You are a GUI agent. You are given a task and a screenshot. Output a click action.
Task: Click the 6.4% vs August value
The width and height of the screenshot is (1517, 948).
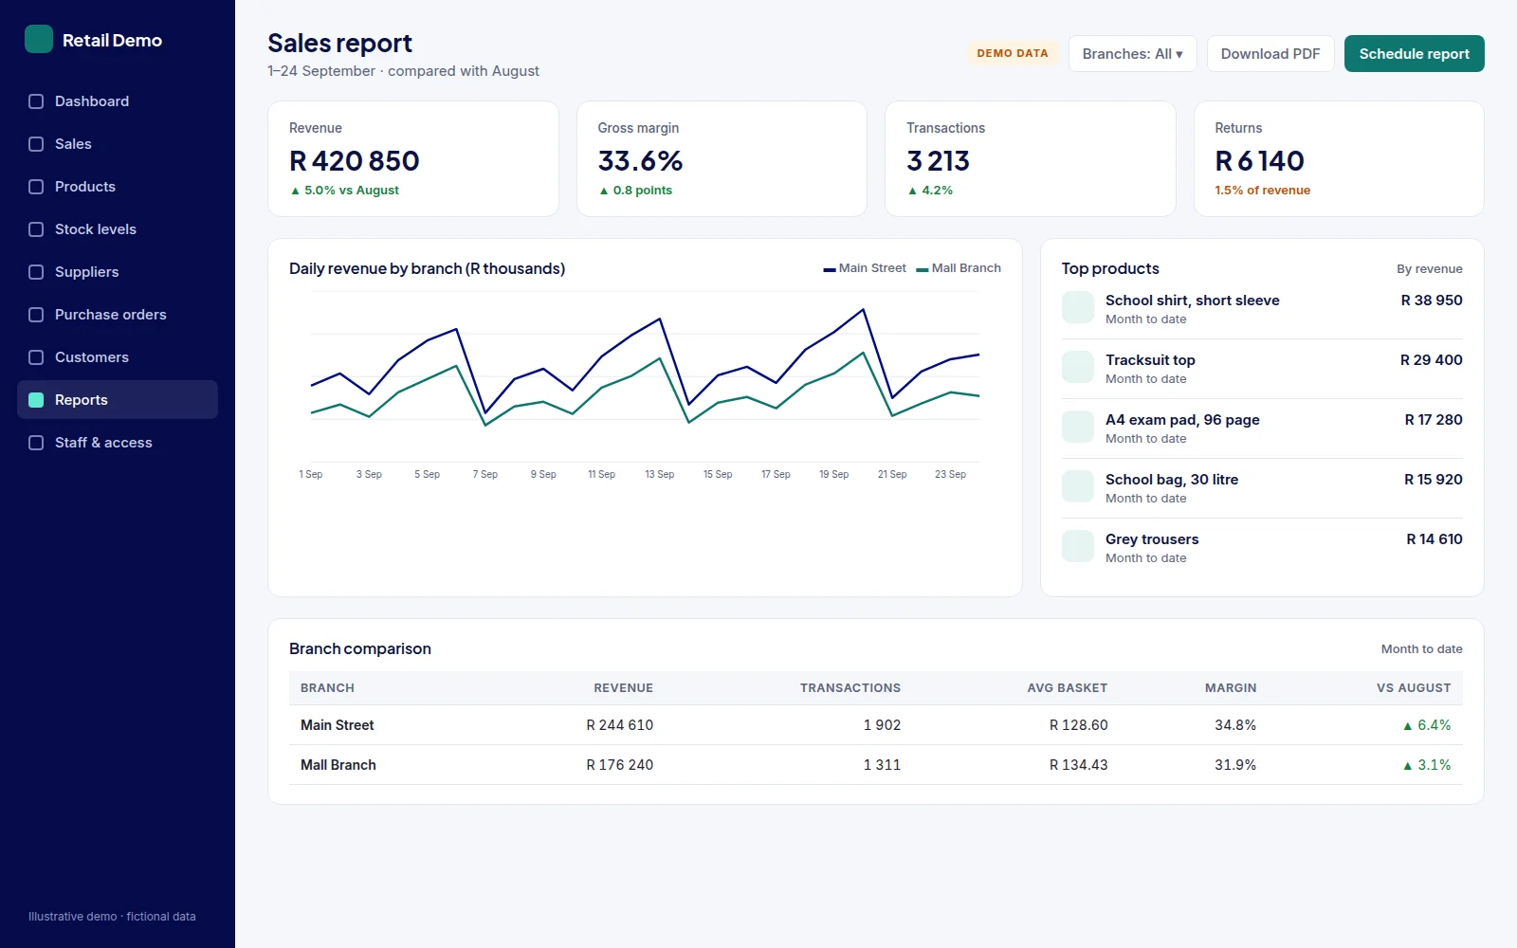pos(1427,725)
